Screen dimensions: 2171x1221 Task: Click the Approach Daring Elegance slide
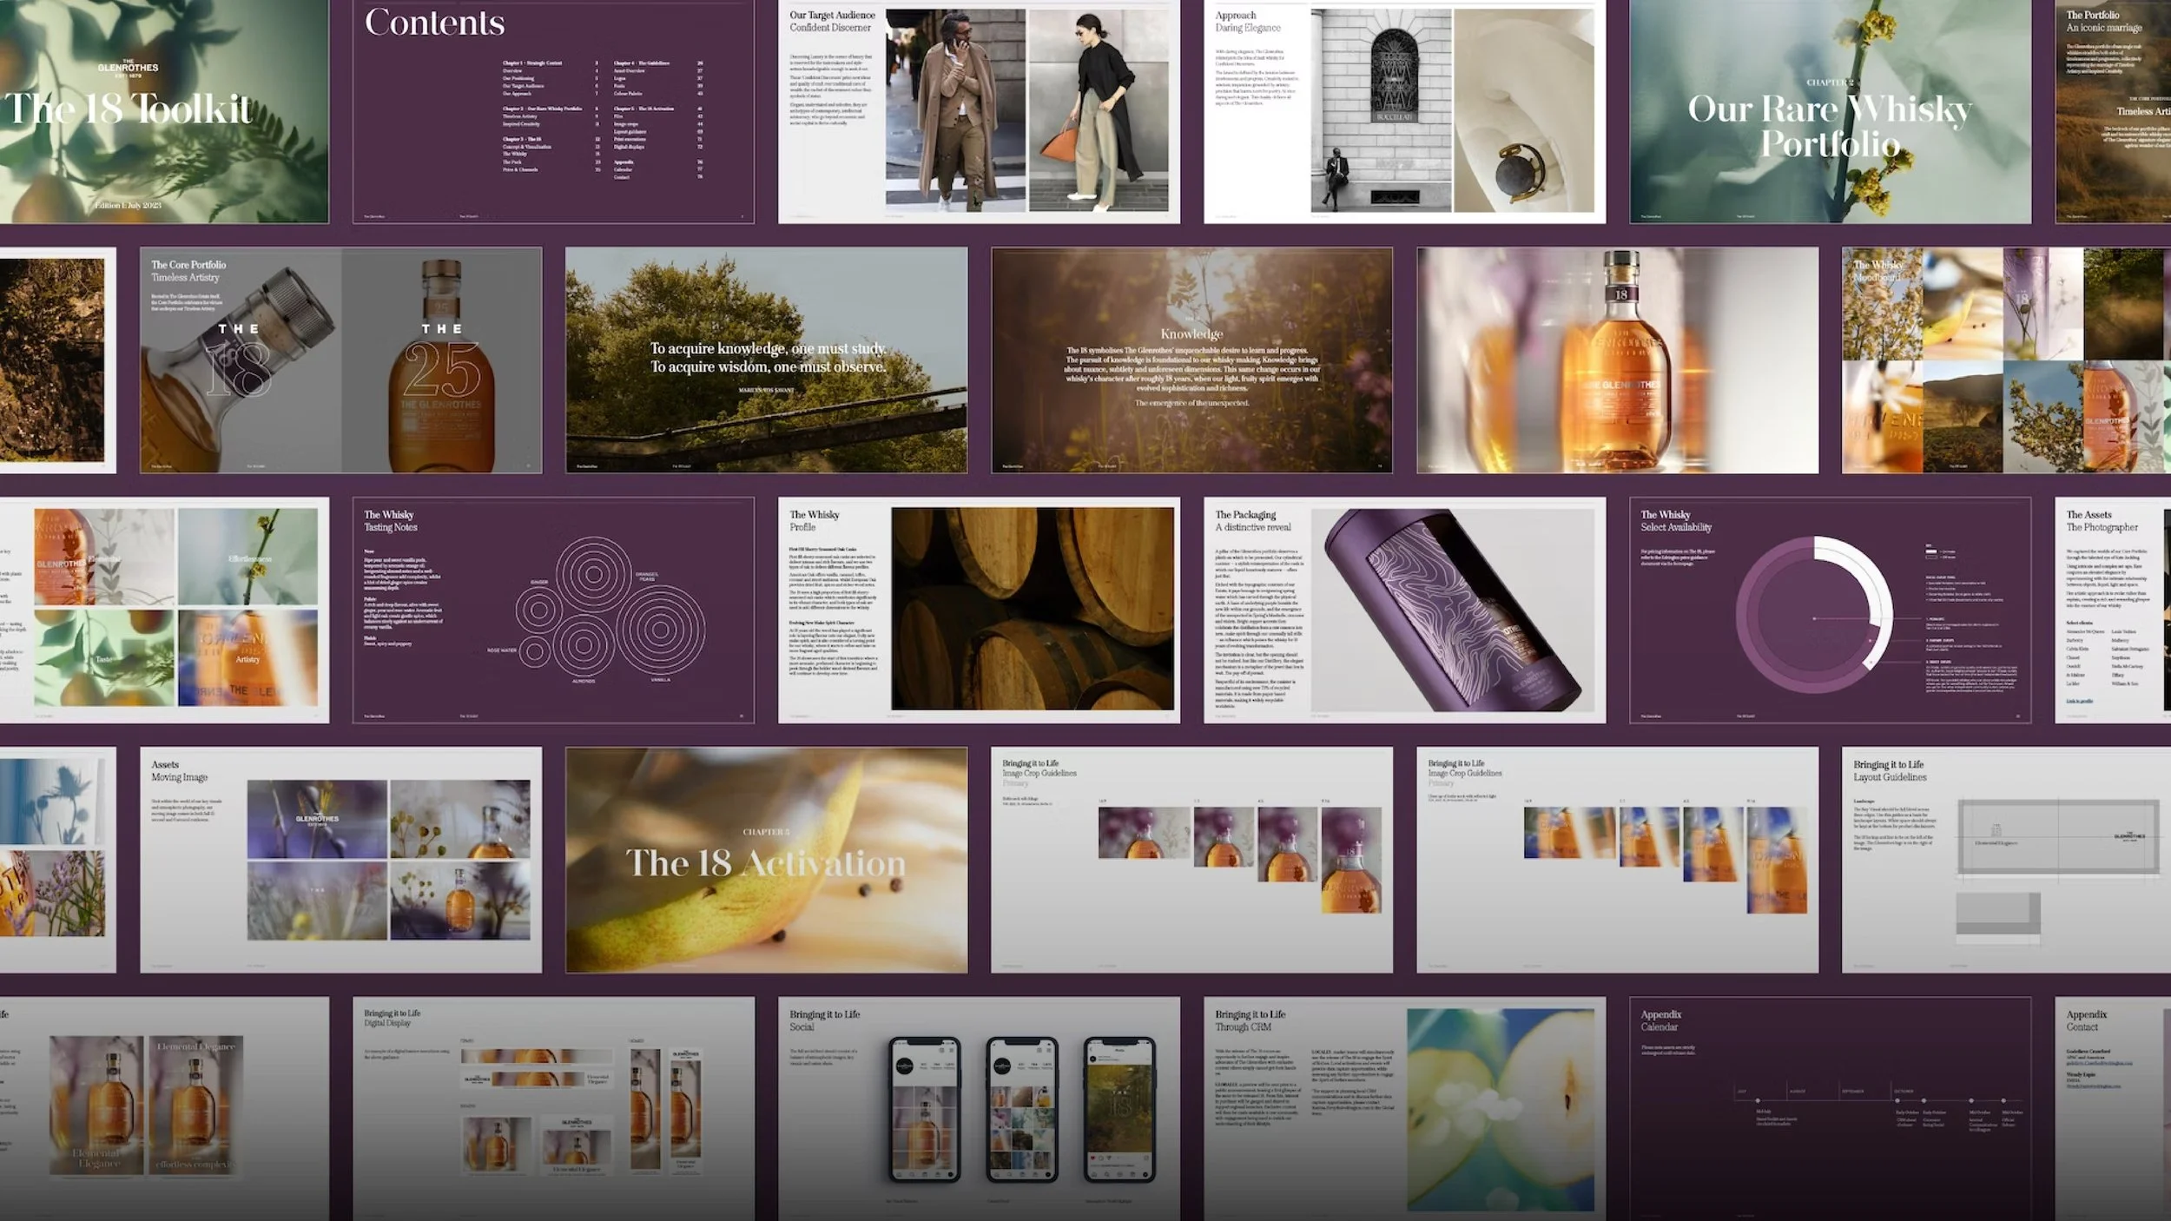1404,111
